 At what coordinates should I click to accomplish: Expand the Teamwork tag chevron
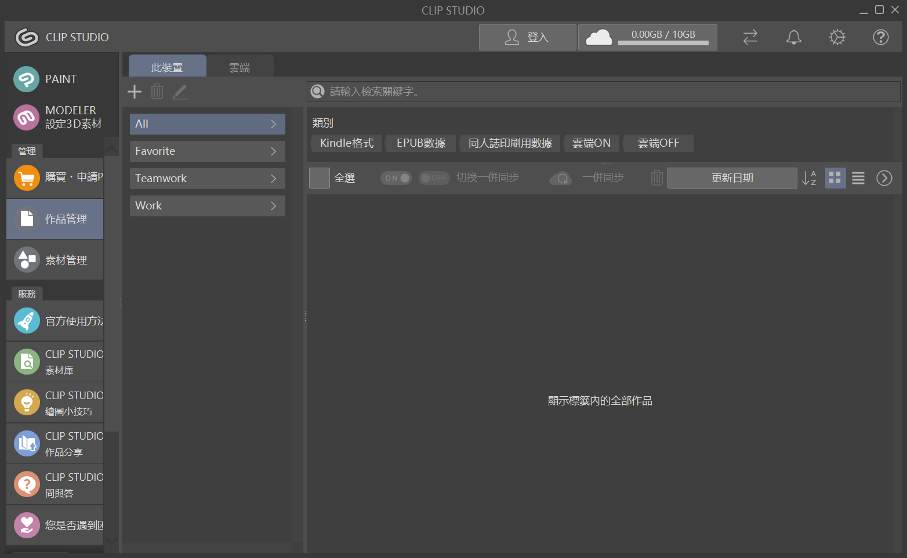pos(274,179)
